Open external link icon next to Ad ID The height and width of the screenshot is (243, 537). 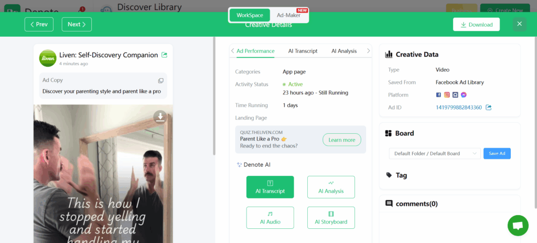tap(489, 108)
